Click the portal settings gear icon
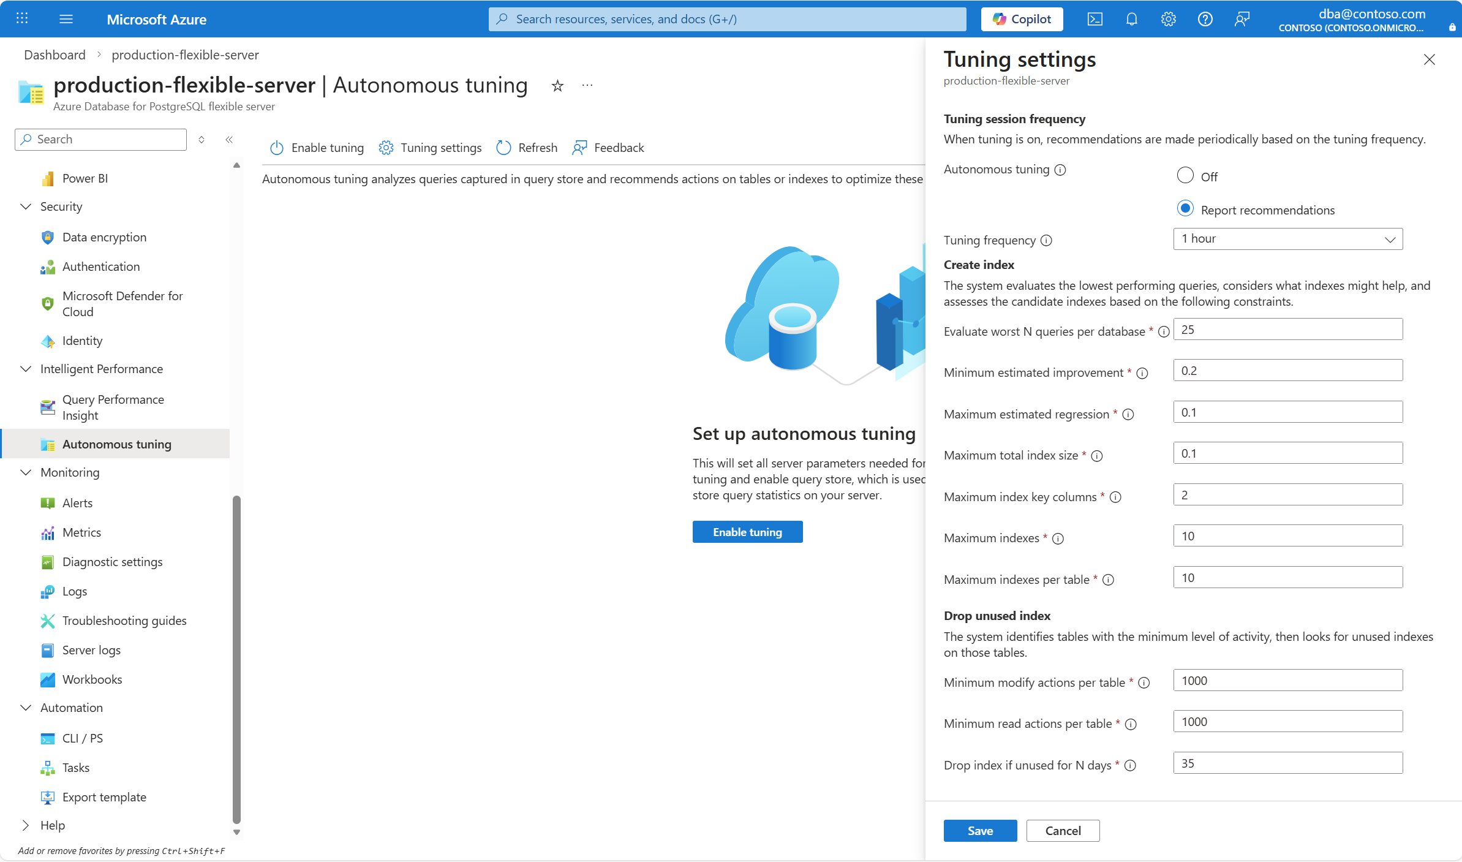The image size is (1462, 862). tap(1168, 19)
